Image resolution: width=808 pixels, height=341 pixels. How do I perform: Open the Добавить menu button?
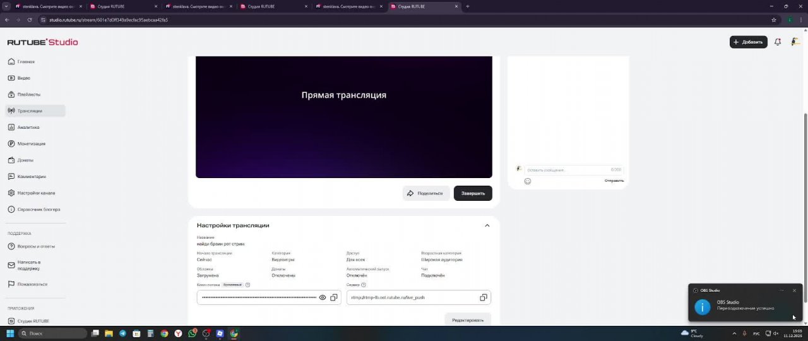[x=748, y=42]
